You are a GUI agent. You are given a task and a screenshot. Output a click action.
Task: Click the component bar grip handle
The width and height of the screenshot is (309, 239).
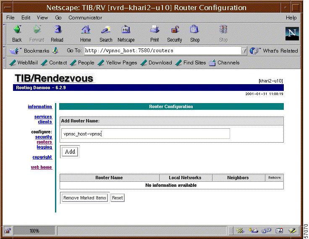click(231, 231)
